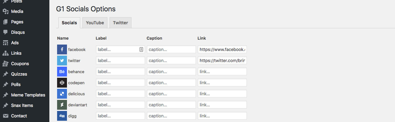Click the autofill icon in facebook label field
Image resolution: width=395 pixels, height=122 pixels.
click(141, 49)
